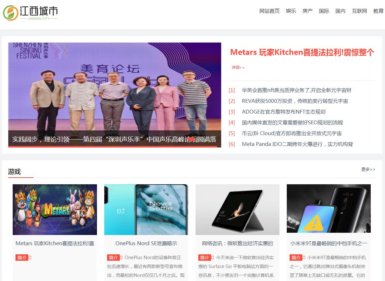The height and width of the screenshot is (281, 385).
Task: Click the 简介 tag under the Metars card
Action: tap(22, 258)
